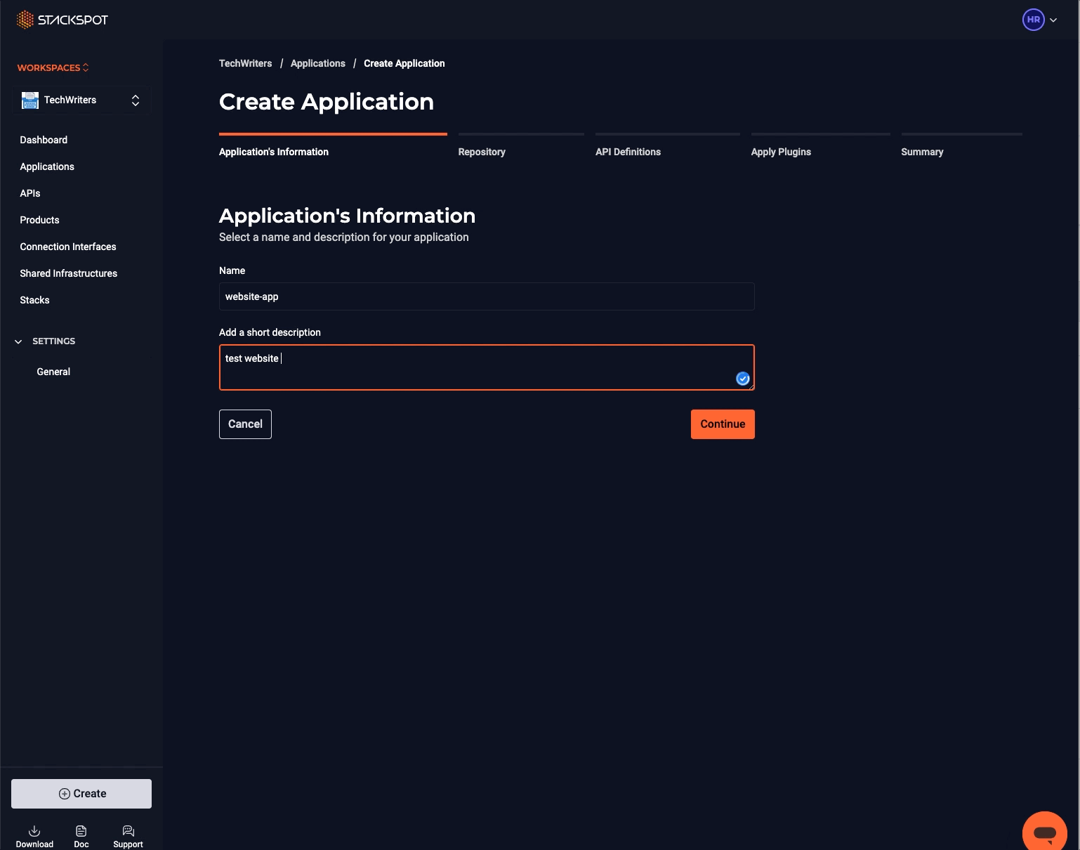Click the Download icon in sidebar footer
The image size is (1080, 850).
(34, 831)
